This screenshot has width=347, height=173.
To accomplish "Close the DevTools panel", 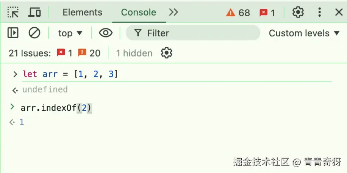I will (x=339, y=13).
